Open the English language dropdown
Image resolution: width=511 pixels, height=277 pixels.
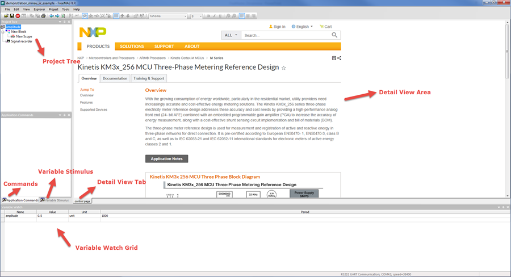pos(302,27)
